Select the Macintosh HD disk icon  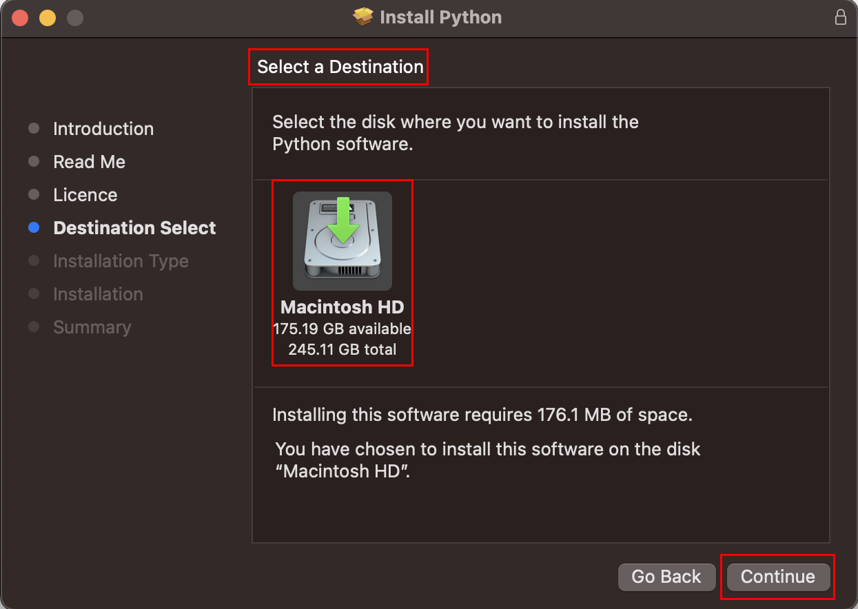[343, 240]
